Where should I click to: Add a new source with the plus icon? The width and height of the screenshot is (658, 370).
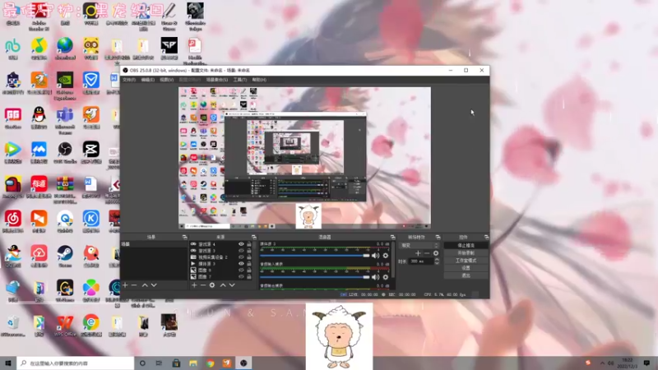(194, 285)
